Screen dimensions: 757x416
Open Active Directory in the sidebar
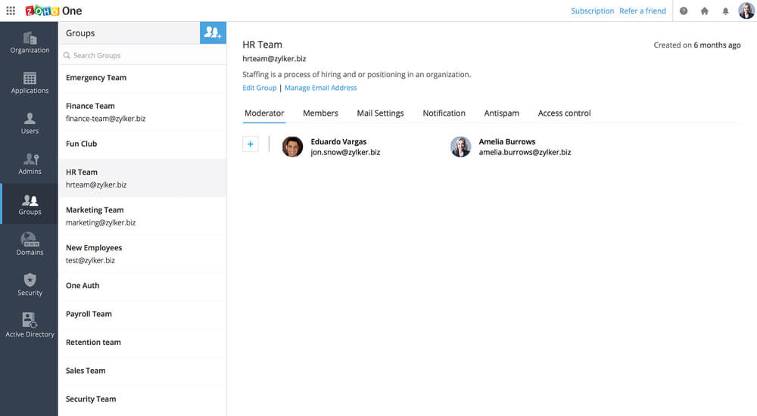(30, 325)
